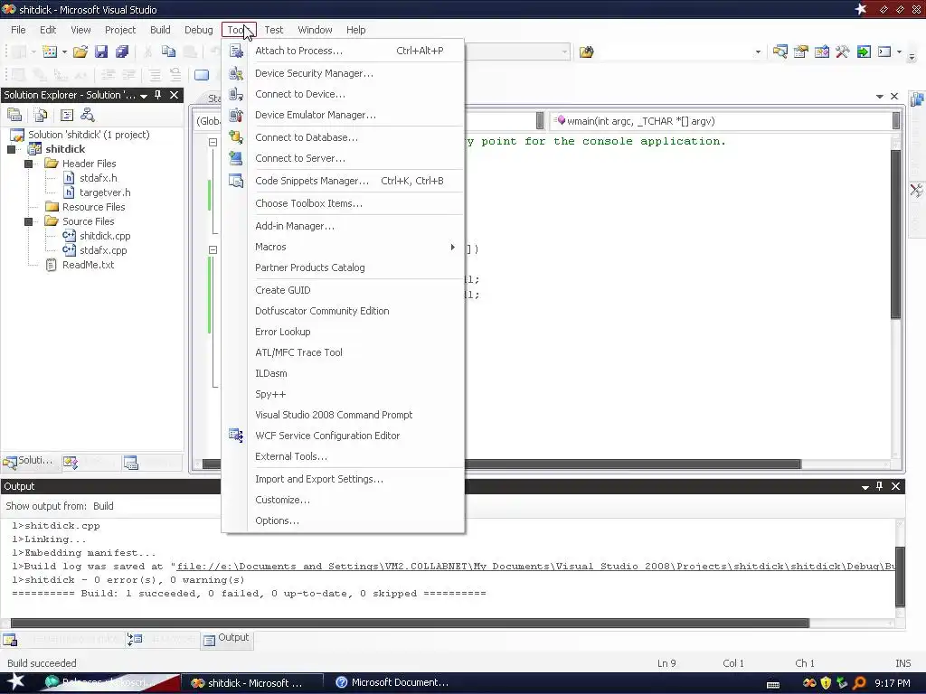Viewport: 926px width, 694px height.
Task: Open the Properties Window toolbar icon
Action: pyautogui.click(x=801, y=52)
